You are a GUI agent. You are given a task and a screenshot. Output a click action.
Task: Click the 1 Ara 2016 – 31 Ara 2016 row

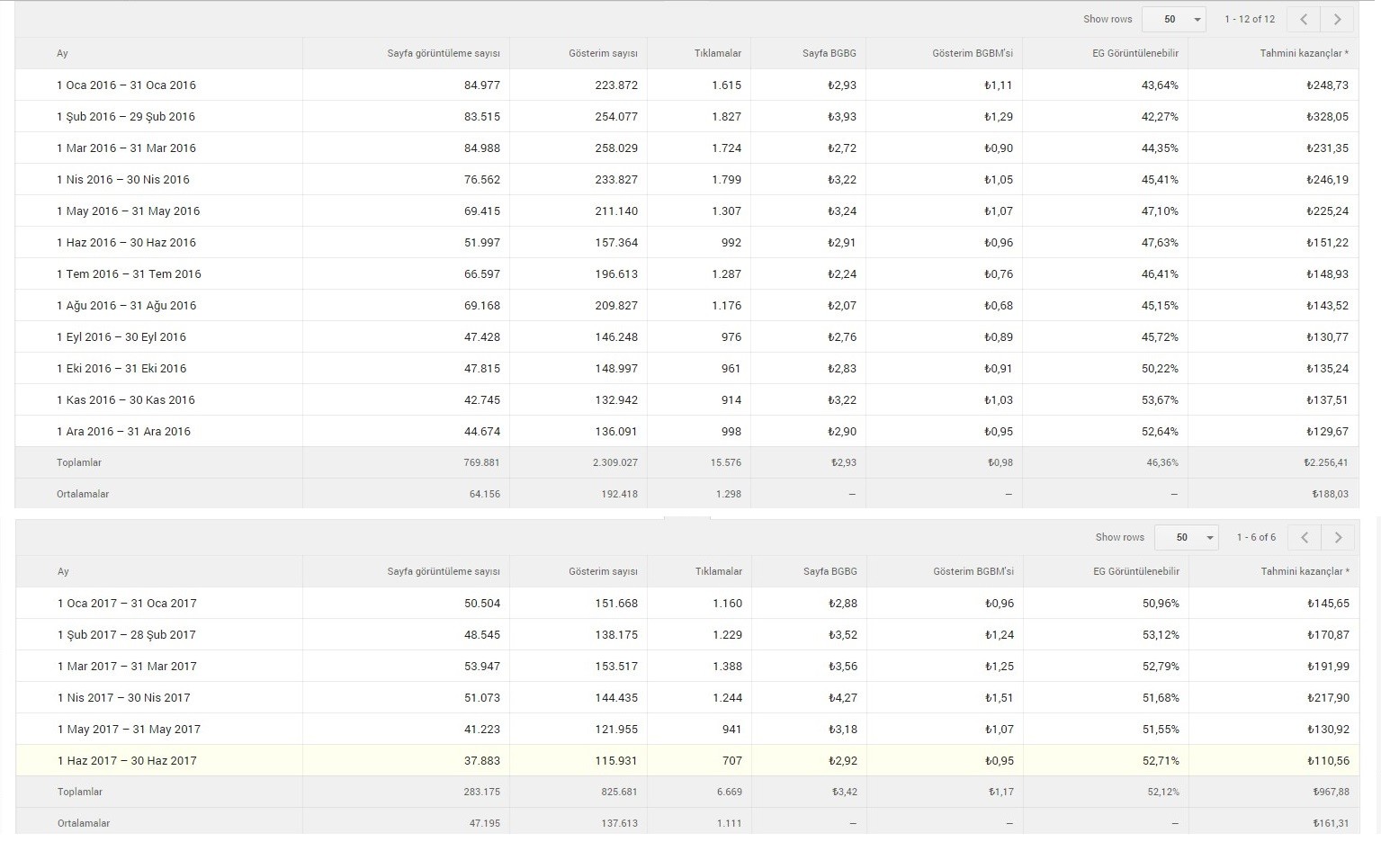point(686,431)
